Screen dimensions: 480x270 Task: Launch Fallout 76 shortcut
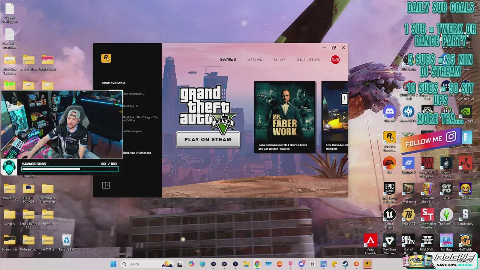coord(408,217)
